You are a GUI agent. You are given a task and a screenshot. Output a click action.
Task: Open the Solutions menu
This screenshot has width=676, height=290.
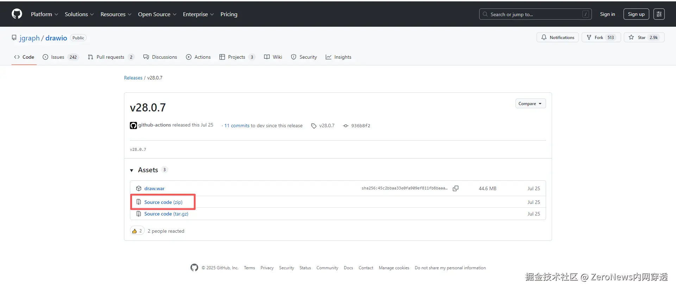[79, 14]
